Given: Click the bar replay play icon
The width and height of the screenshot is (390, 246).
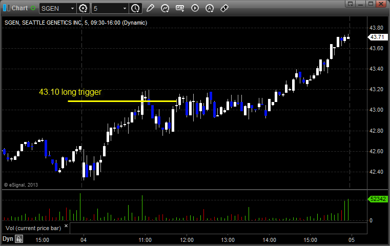Looking at the screenshot, I should (195, 8).
